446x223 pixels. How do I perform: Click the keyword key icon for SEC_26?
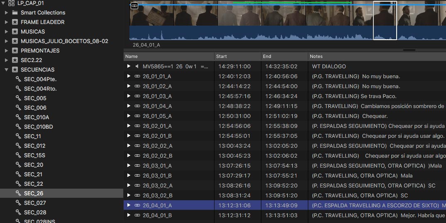19,193
